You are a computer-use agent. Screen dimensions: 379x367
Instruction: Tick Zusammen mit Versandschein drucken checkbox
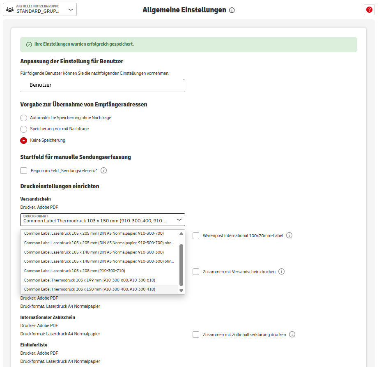click(196, 272)
